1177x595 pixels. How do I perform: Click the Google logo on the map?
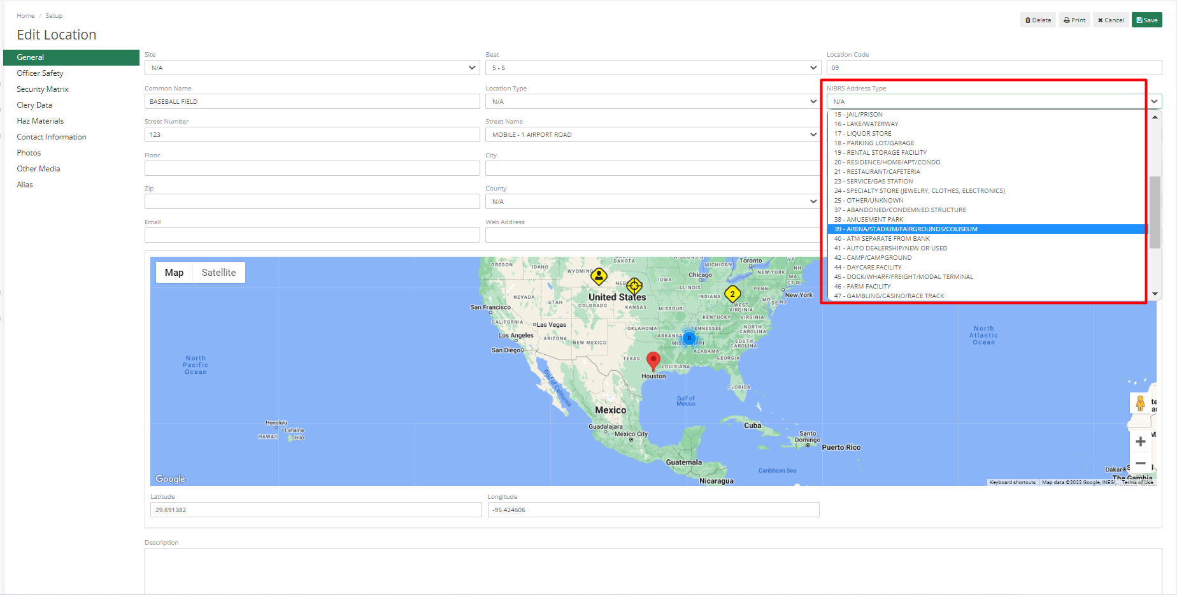pyautogui.click(x=169, y=478)
